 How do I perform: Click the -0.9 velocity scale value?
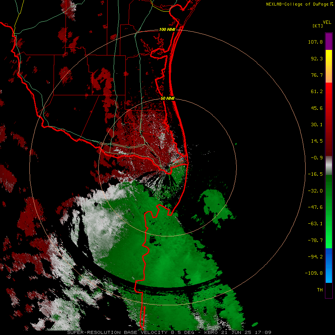317,158
